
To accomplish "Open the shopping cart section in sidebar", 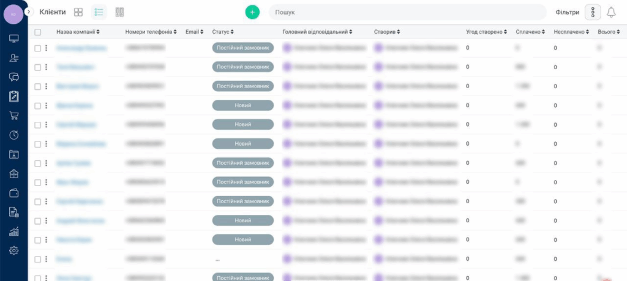I will click(13, 116).
